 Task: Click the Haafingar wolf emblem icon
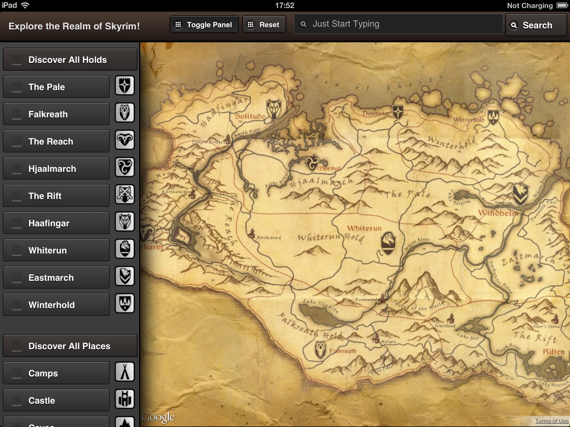(125, 222)
